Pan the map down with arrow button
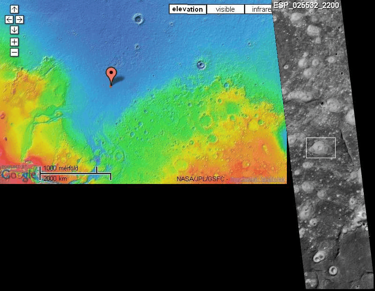375x291 pixels. [x=15, y=30]
